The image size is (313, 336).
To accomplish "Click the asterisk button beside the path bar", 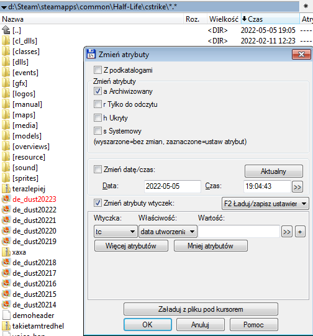I will (306, 6).
